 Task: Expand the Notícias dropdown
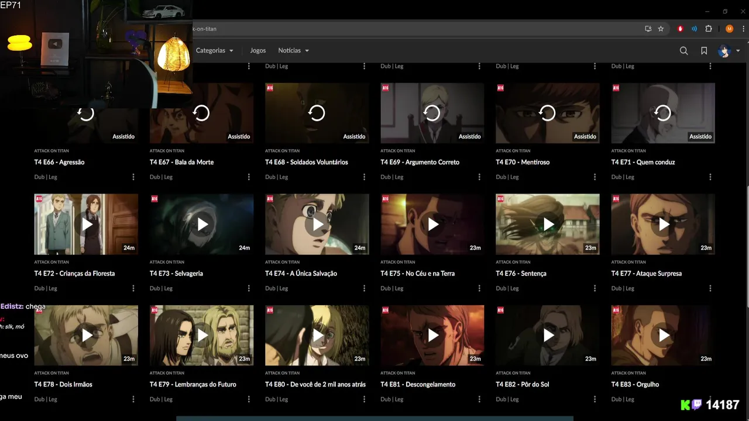[293, 50]
